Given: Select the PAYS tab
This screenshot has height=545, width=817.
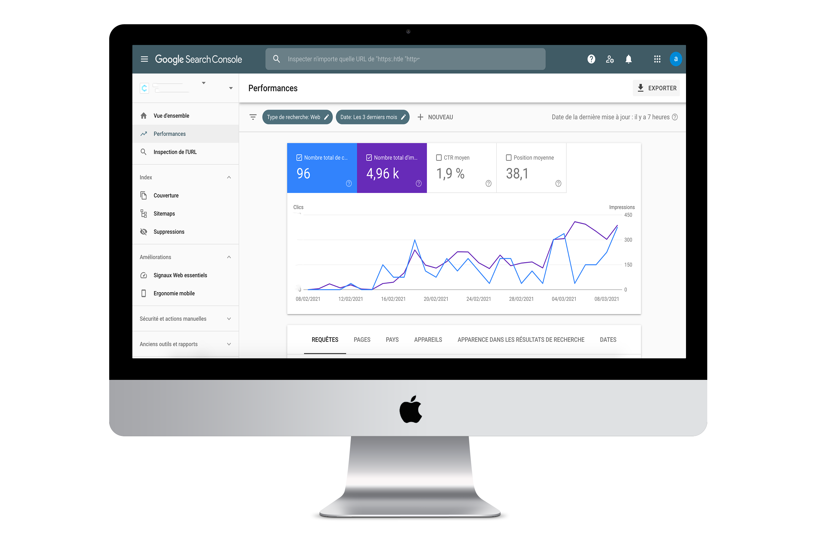Looking at the screenshot, I should coord(392,340).
